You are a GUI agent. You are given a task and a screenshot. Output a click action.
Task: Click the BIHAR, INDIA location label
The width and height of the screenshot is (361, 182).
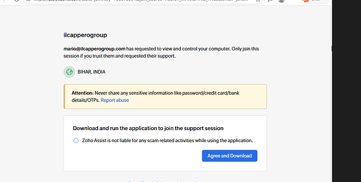91,72
